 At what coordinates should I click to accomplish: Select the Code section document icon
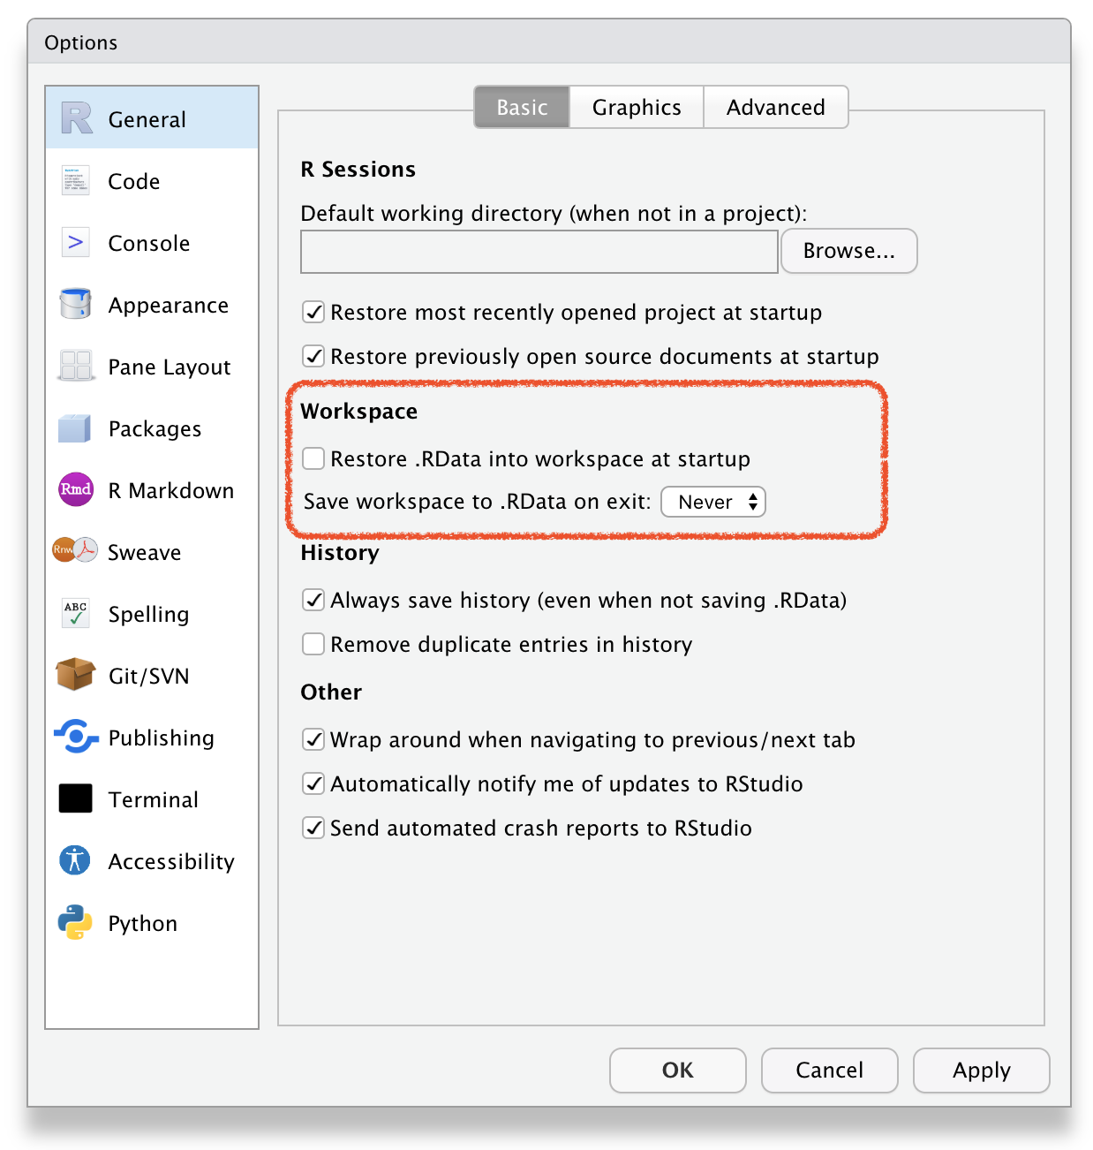click(76, 180)
